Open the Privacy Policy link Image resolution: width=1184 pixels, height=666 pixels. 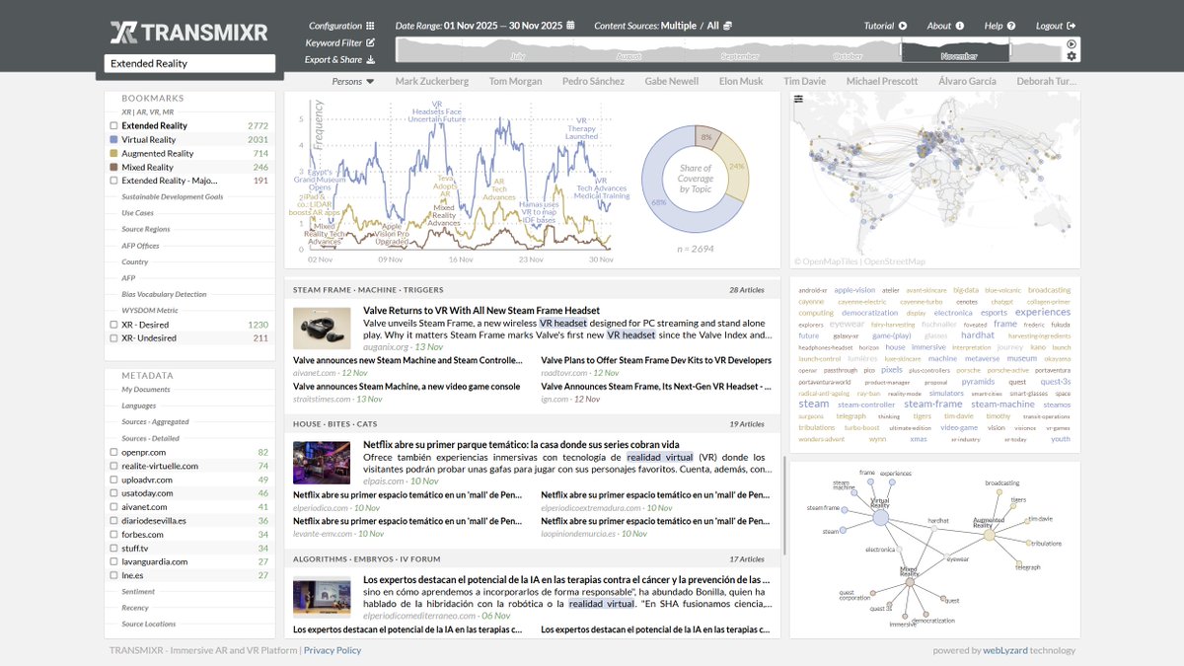[x=333, y=650]
